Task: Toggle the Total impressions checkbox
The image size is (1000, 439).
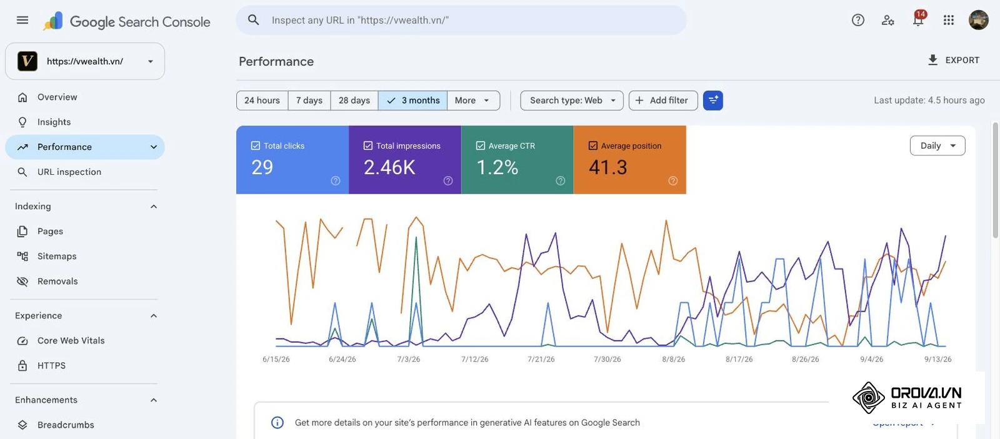Action: tap(368, 146)
